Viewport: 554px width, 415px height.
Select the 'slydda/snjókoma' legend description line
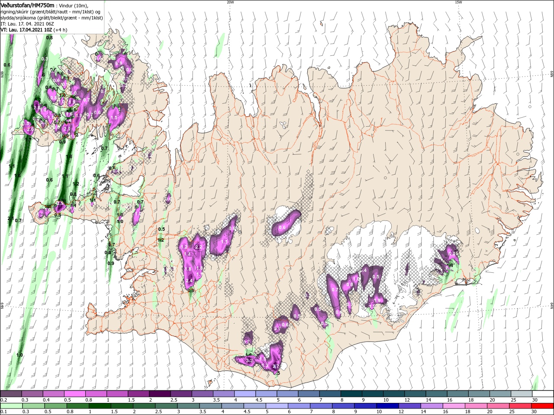pos(51,18)
